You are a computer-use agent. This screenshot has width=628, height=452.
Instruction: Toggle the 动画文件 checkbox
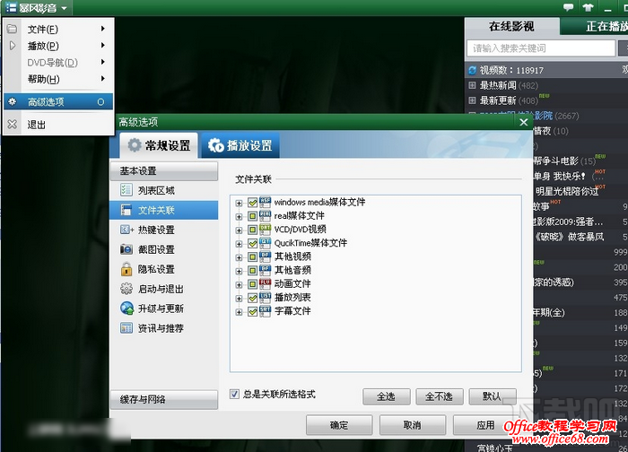pos(252,284)
